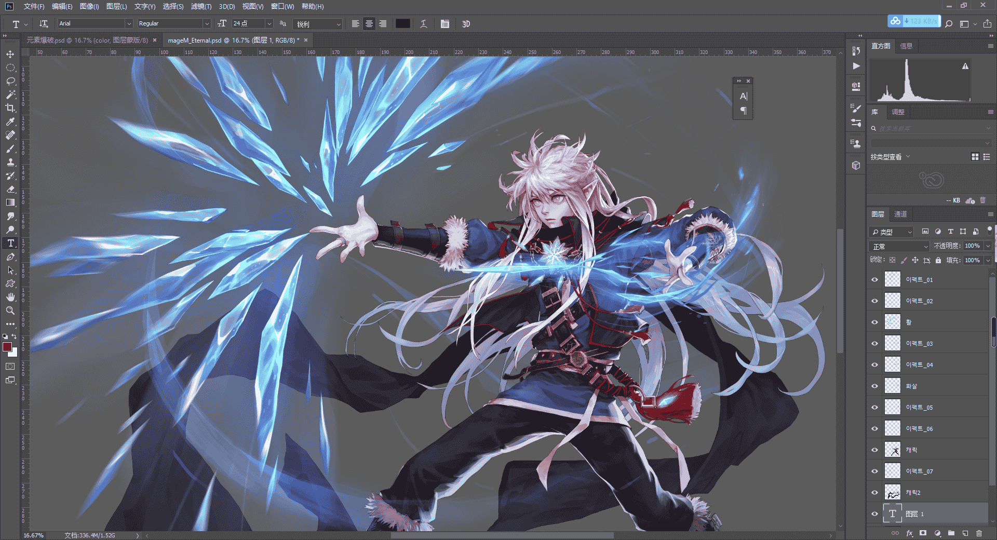Switch to the 信息 tab
The width and height of the screenshot is (997, 540).
click(906, 46)
